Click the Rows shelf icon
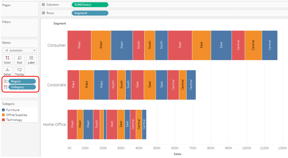Image resolution: width=288 pixels, height=158 pixels. click(44, 13)
